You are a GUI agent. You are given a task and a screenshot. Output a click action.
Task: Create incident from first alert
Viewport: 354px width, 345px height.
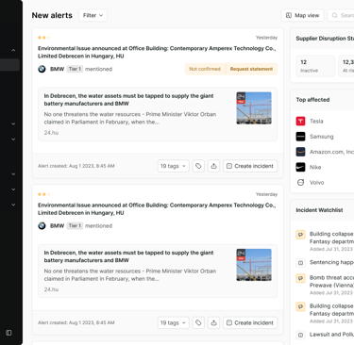[250, 166]
